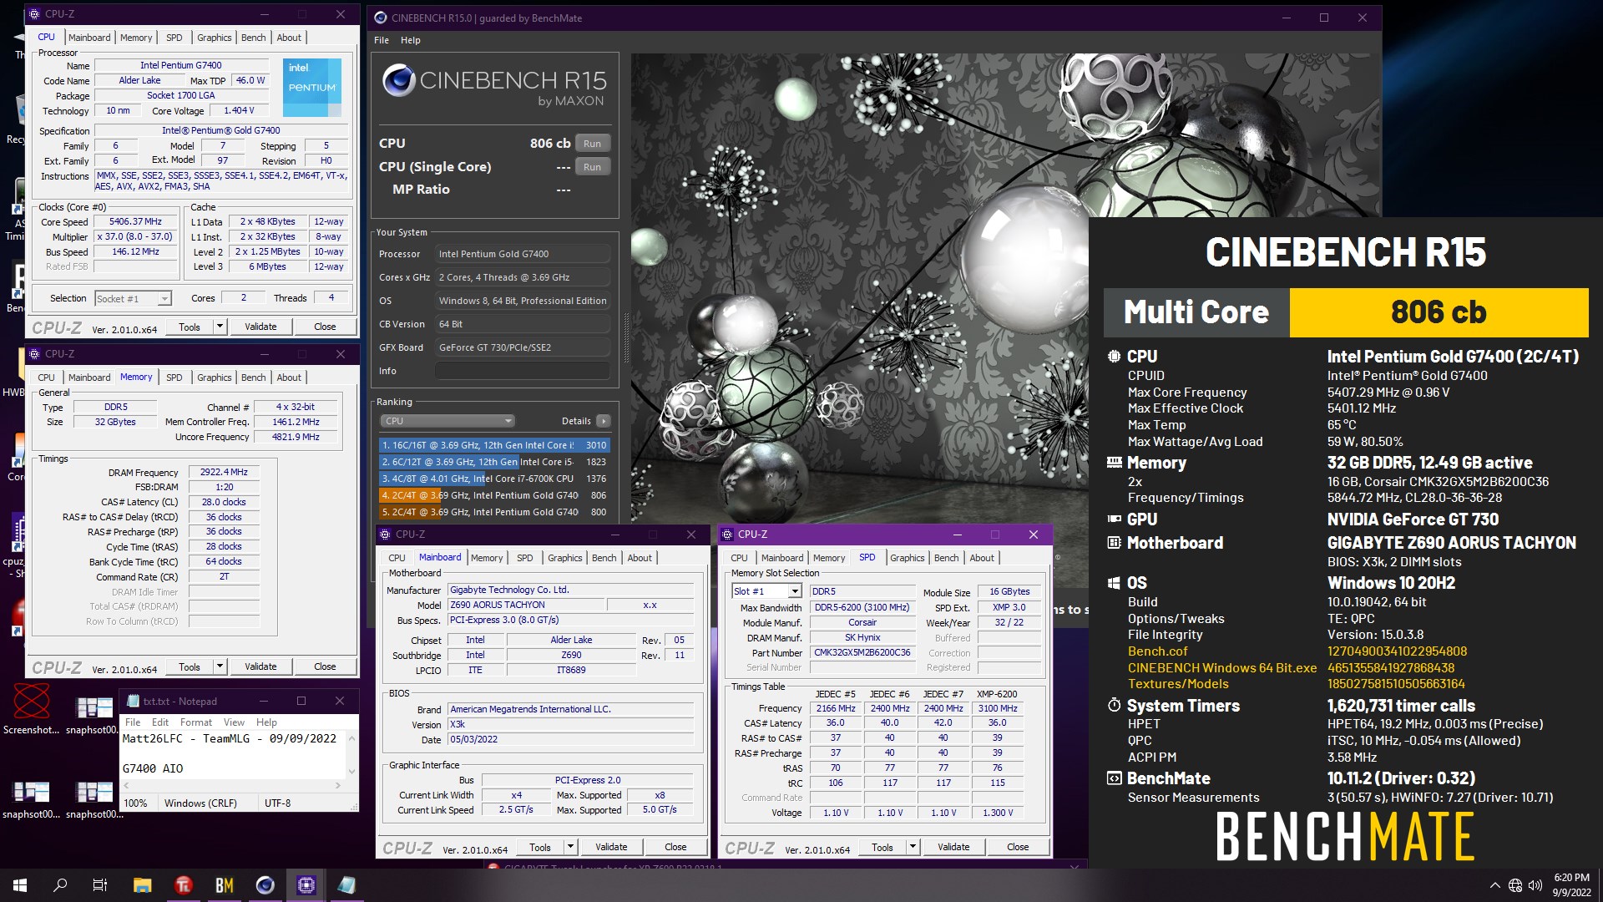Click Core Speed value '5406.37 MHz'
Viewport: 1603px width, 902px height.
[x=136, y=222]
